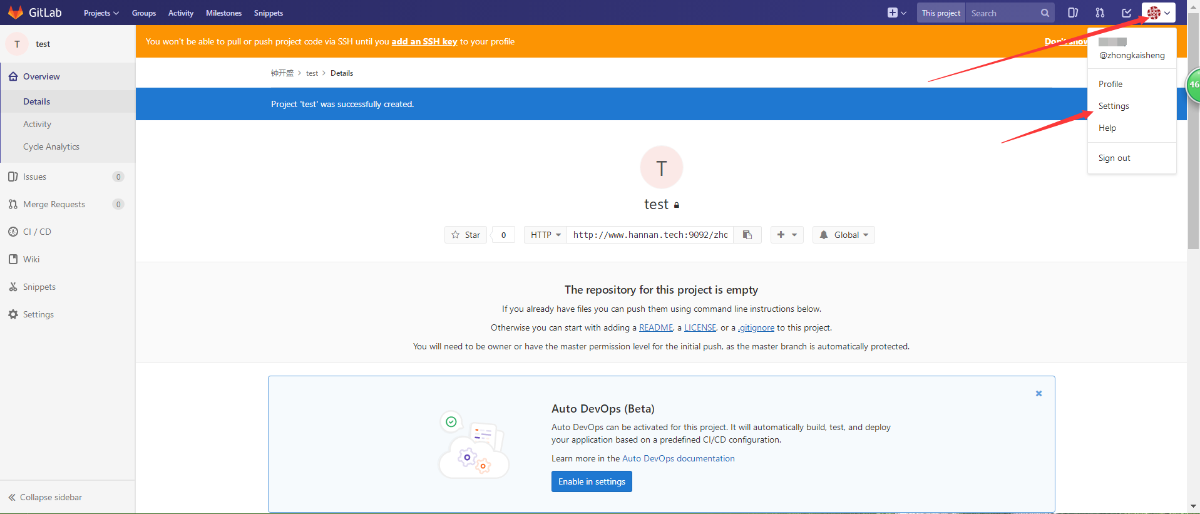Open Milestones in the top navbar
This screenshot has width=1200, height=514.
(224, 13)
